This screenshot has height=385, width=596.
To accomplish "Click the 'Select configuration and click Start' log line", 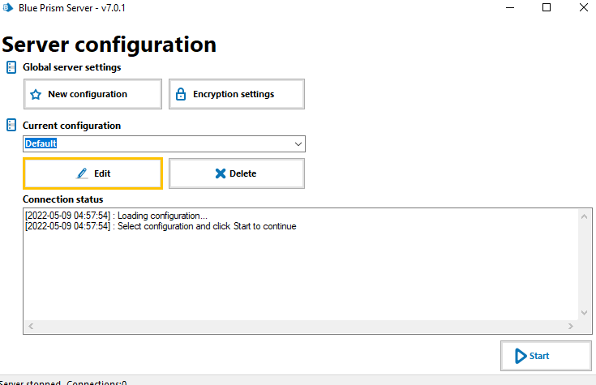I will pos(161,226).
